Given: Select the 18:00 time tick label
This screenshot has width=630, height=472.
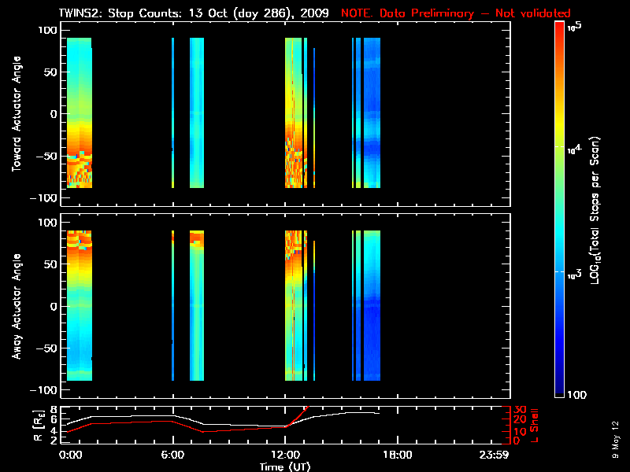Looking at the screenshot, I should [x=395, y=455].
